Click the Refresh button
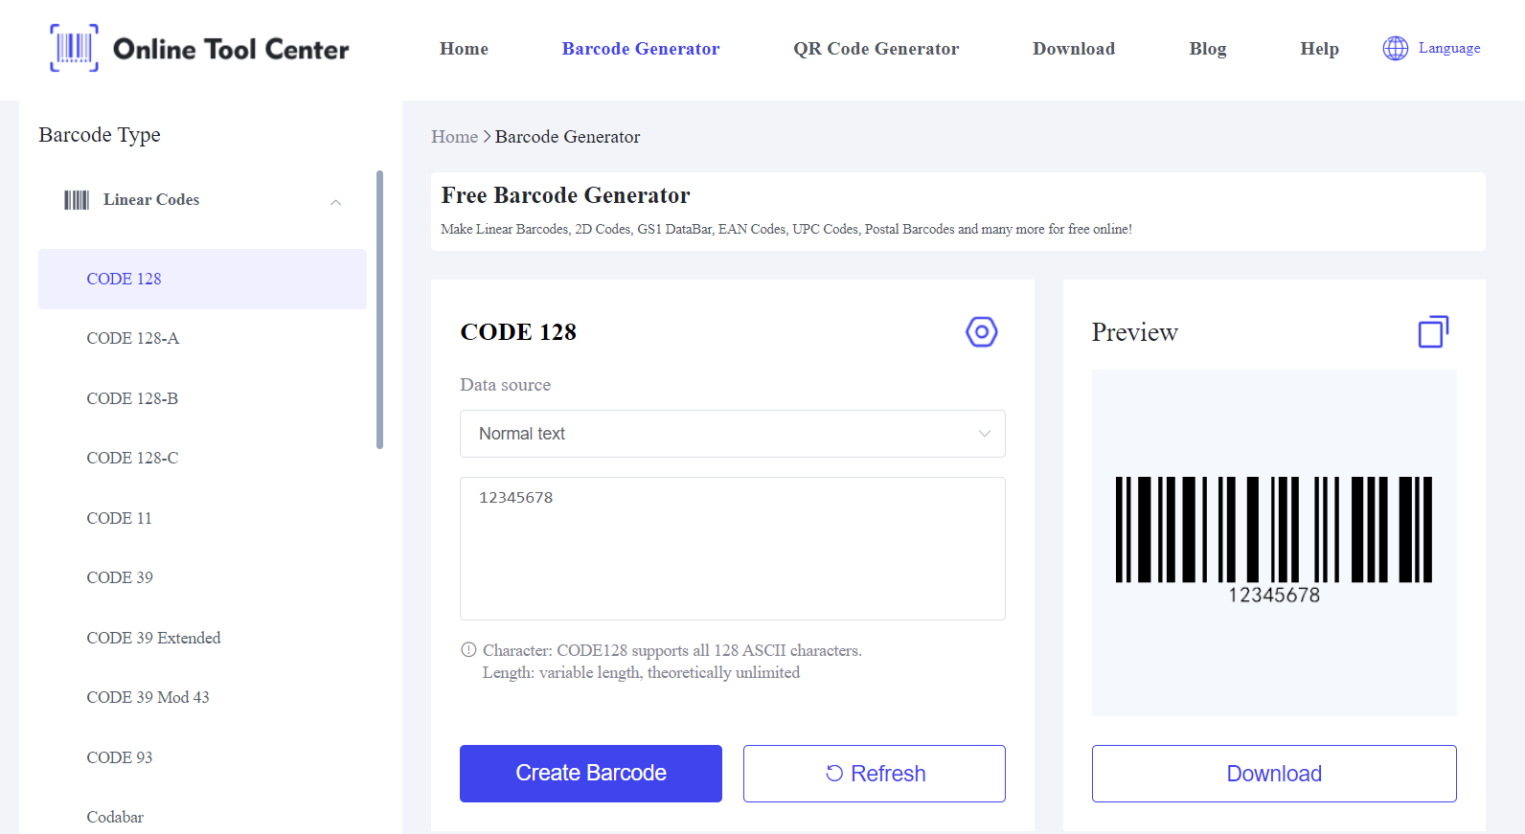This screenshot has height=834, width=1525. pyautogui.click(x=875, y=774)
